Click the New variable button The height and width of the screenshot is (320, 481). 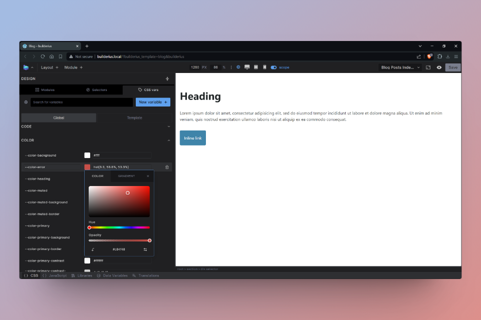click(x=153, y=102)
